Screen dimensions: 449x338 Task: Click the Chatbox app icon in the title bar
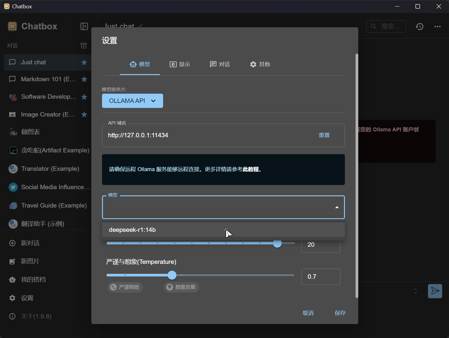pos(7,7)
